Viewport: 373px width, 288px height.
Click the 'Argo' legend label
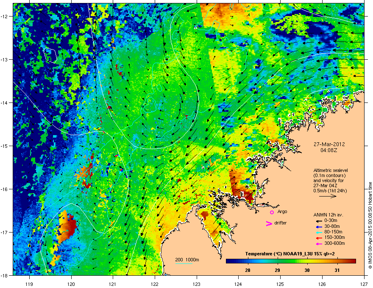click(x=282, y=211)
